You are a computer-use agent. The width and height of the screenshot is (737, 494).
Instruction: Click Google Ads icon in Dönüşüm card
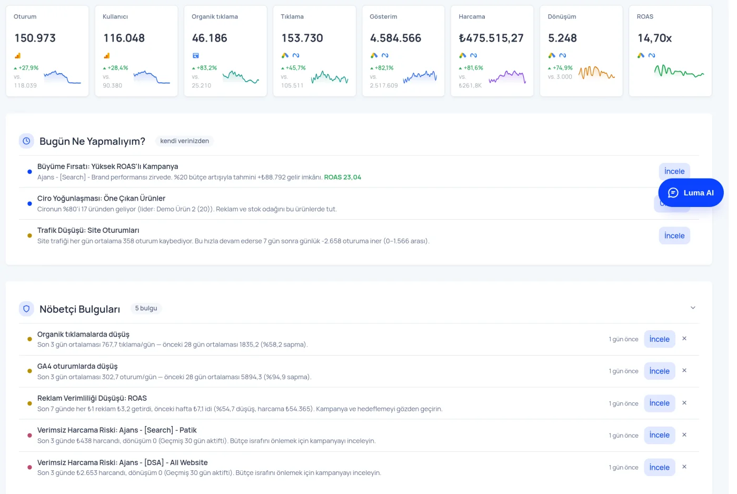(x=552, y=55)
